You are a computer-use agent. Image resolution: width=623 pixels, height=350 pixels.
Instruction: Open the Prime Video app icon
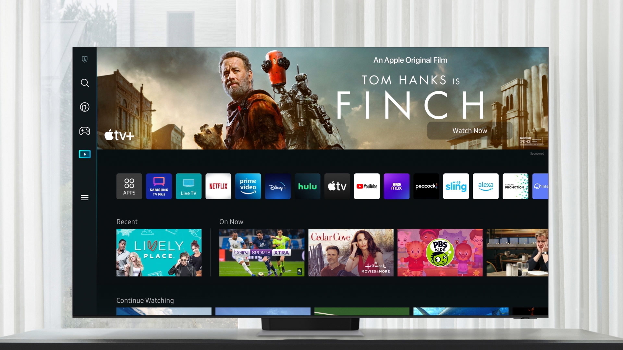248,186
